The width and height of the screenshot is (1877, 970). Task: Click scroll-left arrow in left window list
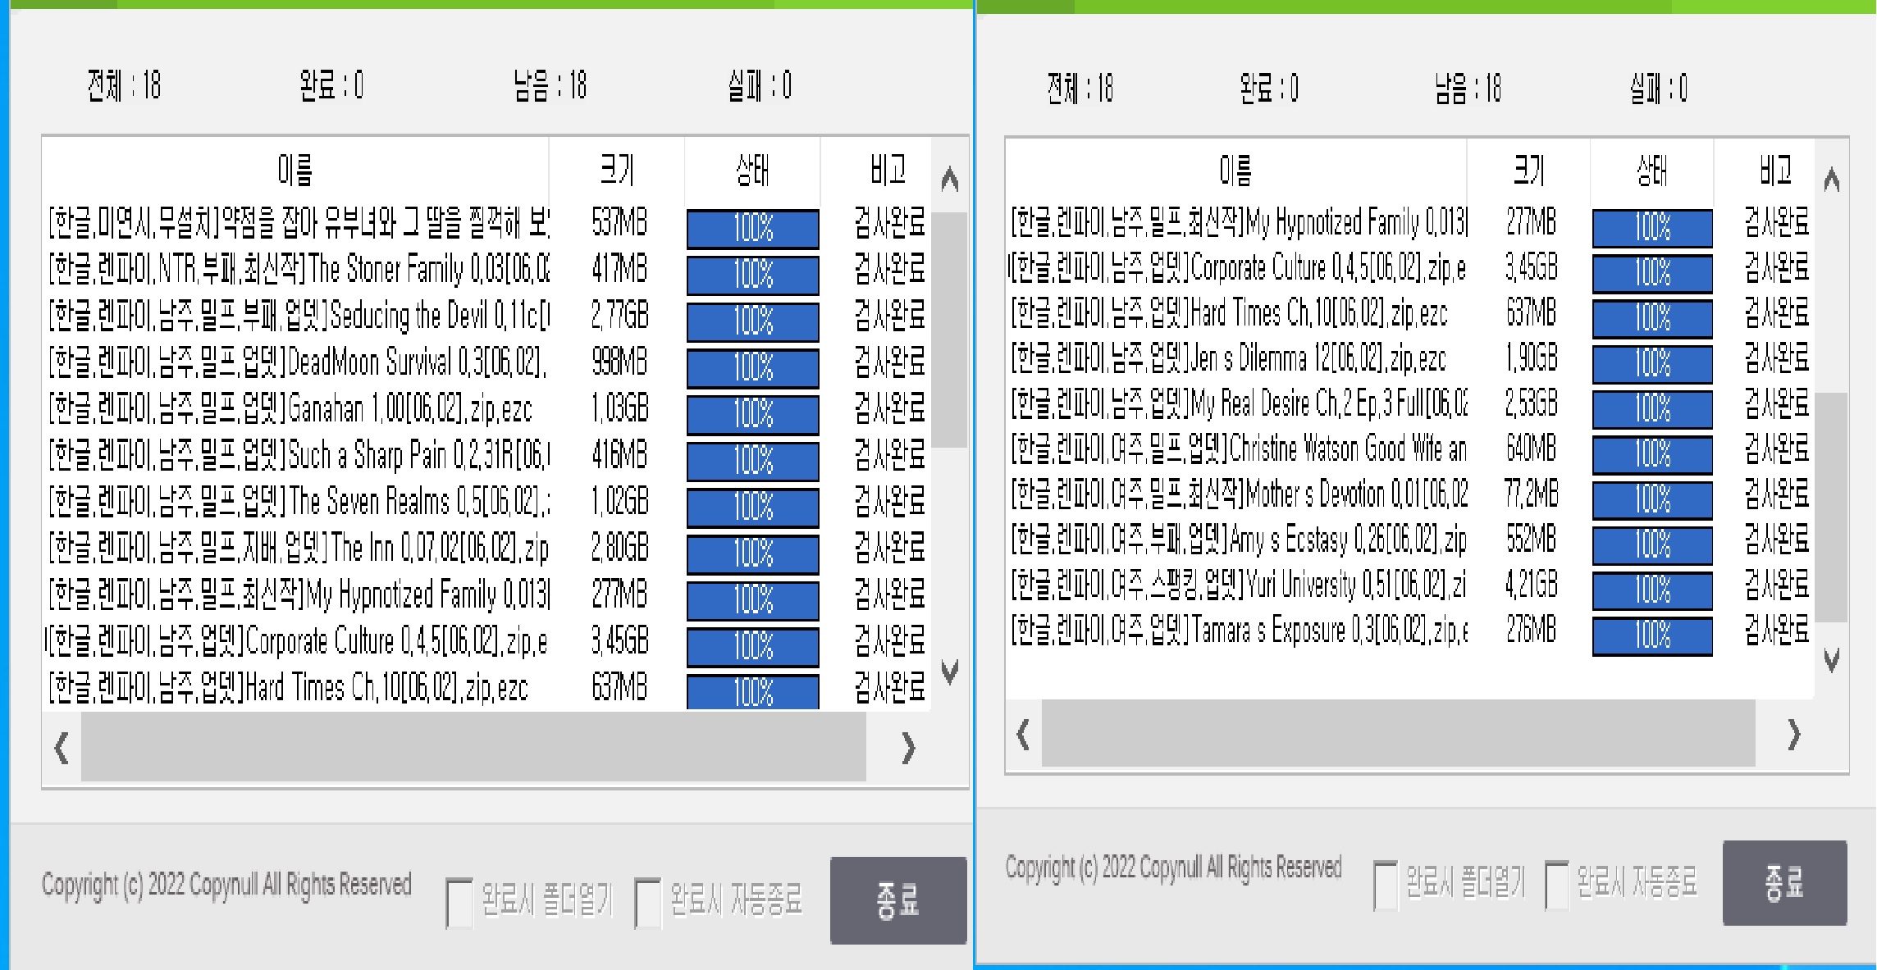[62, 748]
